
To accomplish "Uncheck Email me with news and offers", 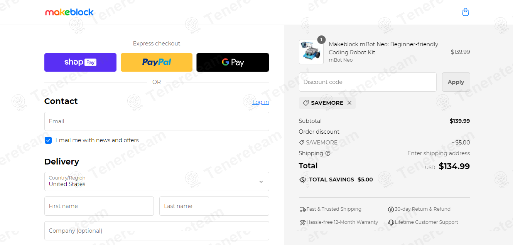I will [48, 140].
